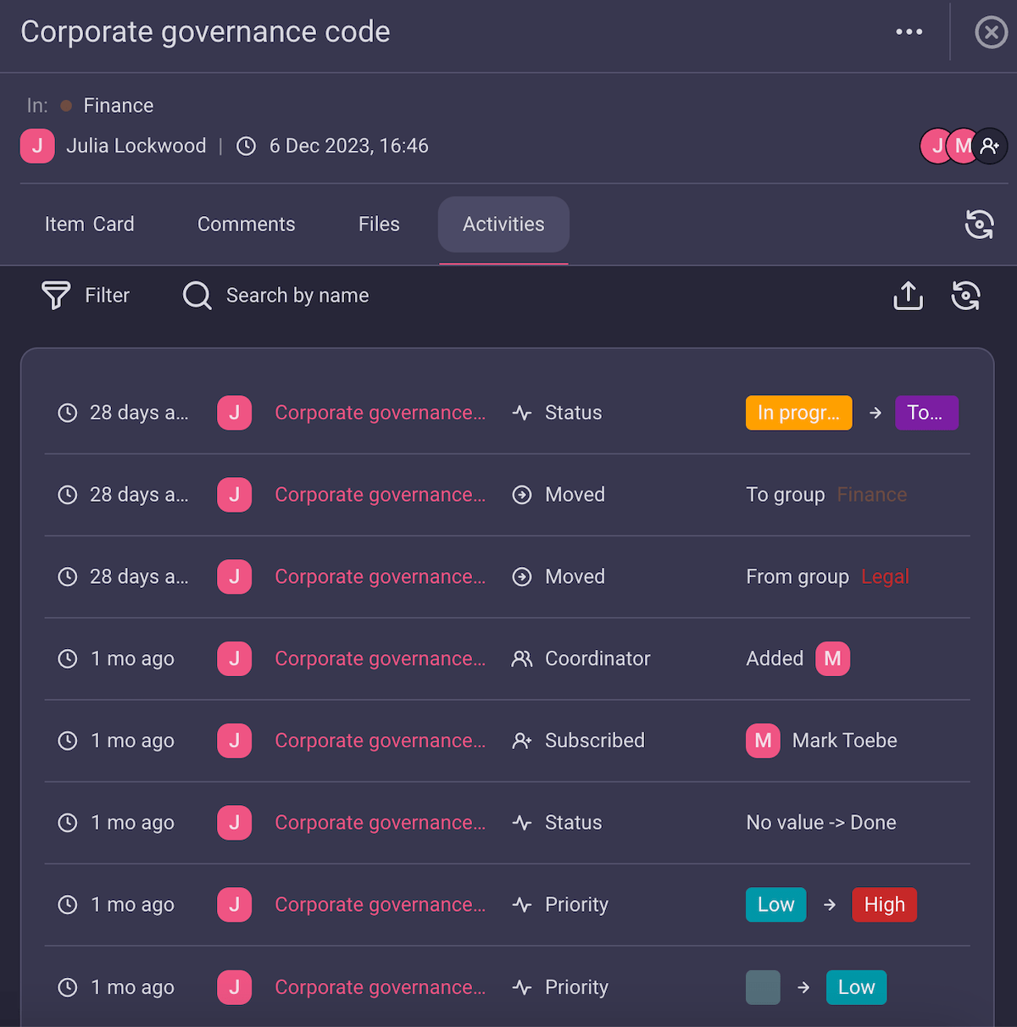This screenshot has height=1027, width=1017.
Task: Refresh the activity log with the sync icon
Action: (966, 296)
